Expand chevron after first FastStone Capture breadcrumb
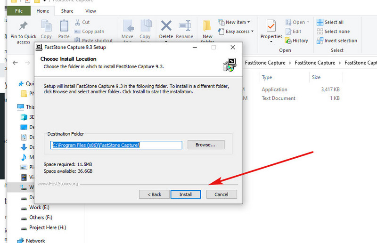 pos(290,63)
